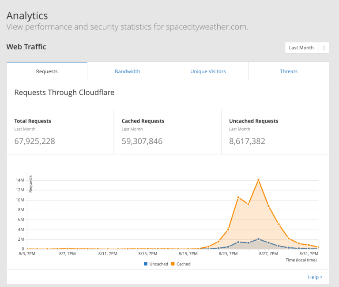This screenshot has width=339, height=287.
Task: Click the Cached Requests heading
Action: point(143,121)
